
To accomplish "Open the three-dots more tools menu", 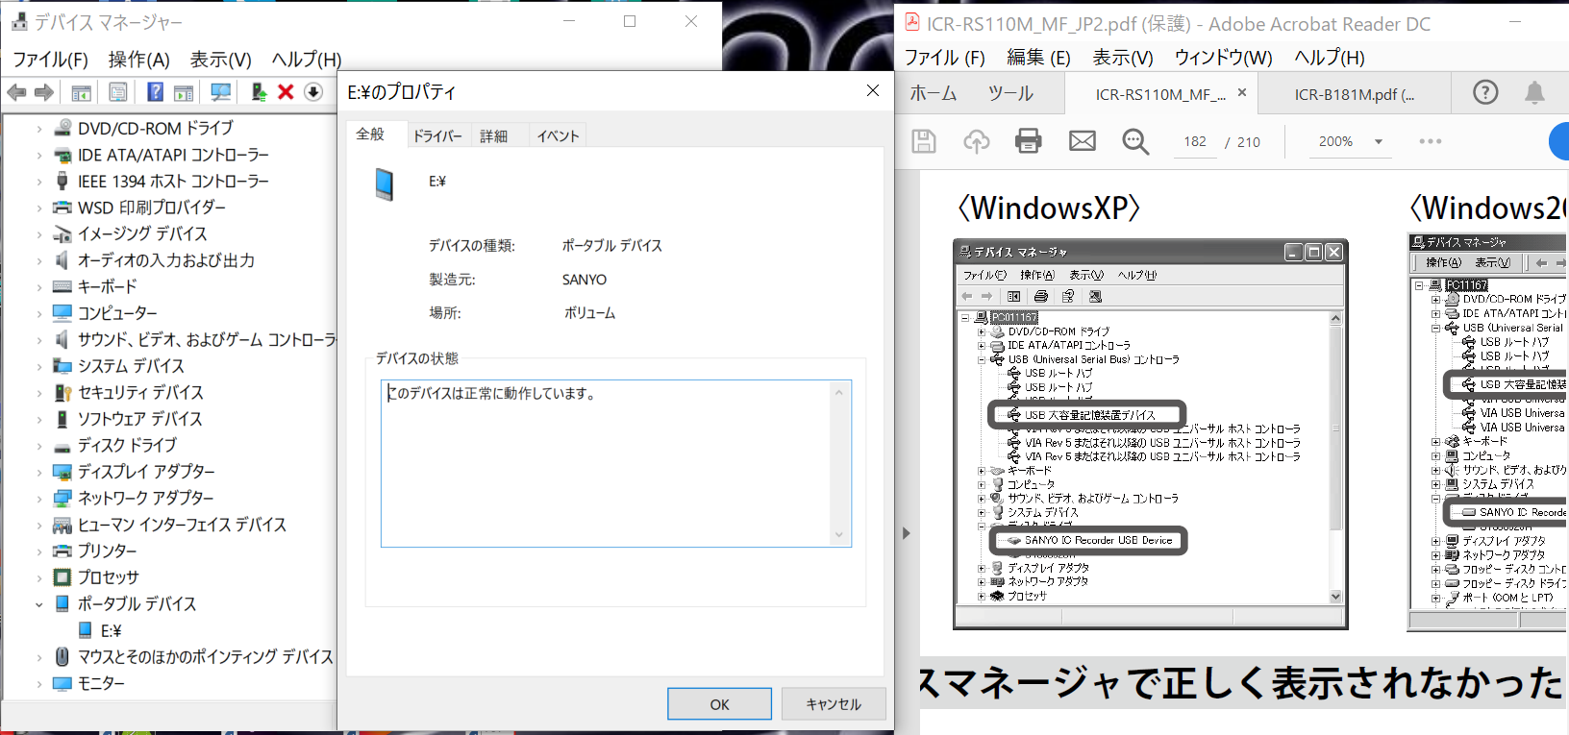I will pos(1431,141).
